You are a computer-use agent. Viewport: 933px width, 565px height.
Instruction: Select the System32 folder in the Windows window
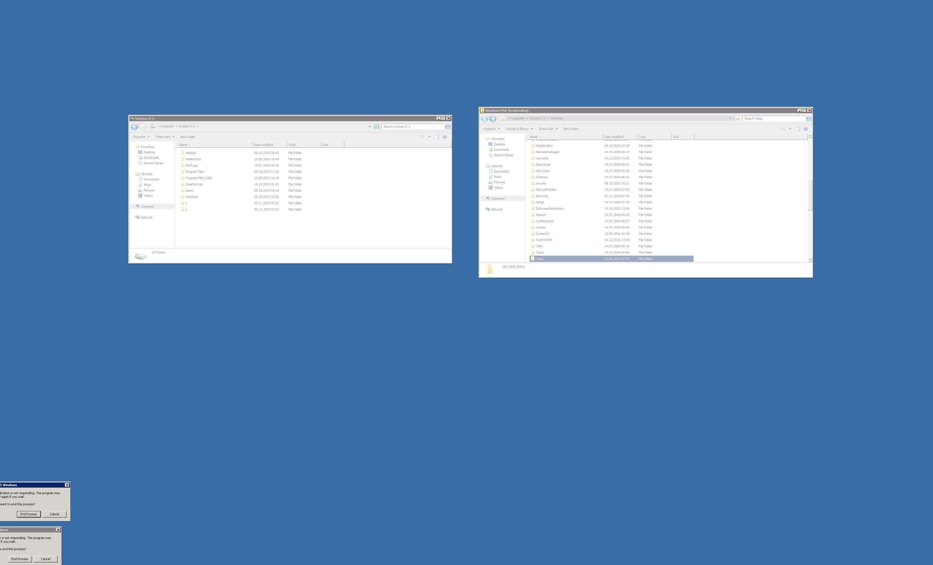click(542, 234)
